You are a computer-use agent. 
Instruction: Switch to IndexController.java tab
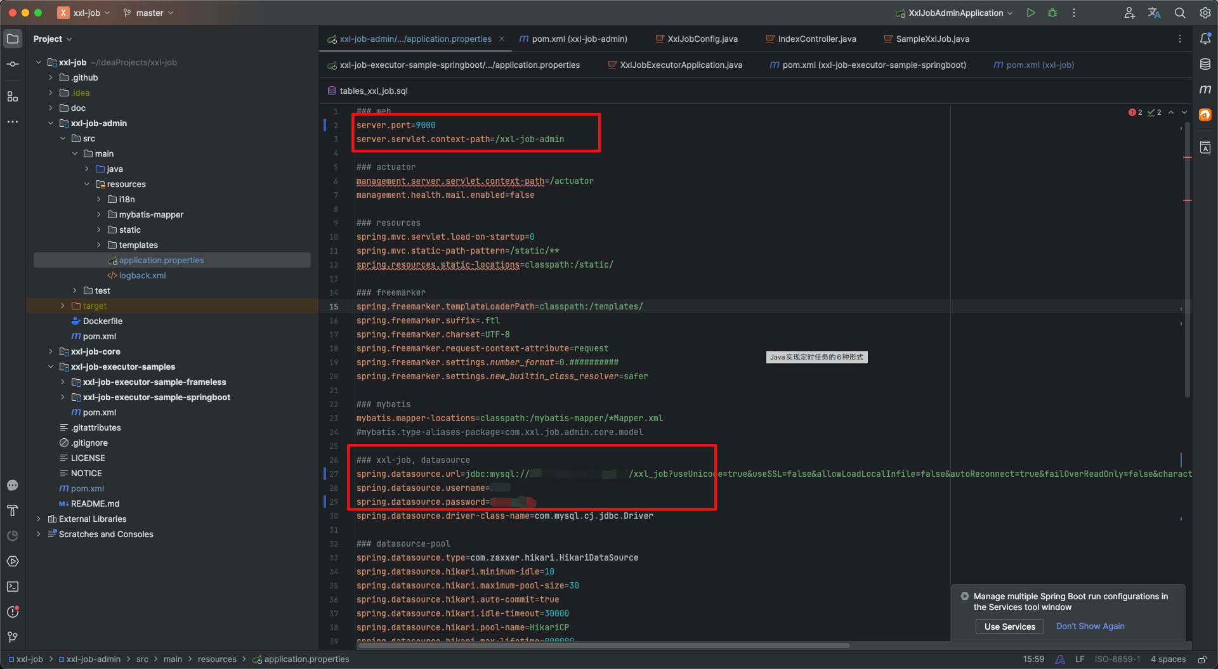[x=811, y=39]
